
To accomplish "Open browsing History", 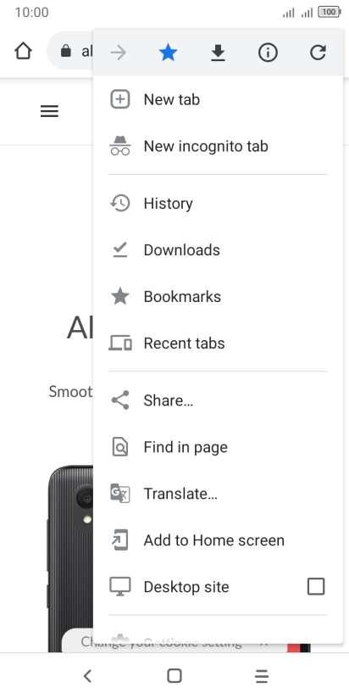I will pos(219,204).
